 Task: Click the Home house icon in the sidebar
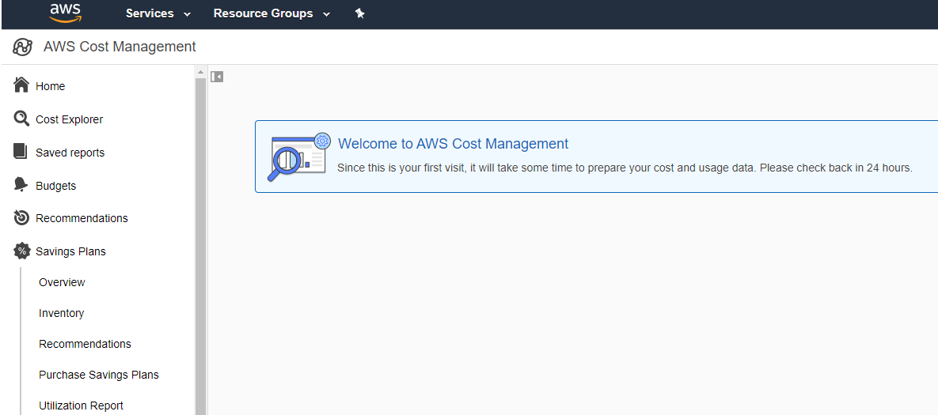(x=21, y=85)
